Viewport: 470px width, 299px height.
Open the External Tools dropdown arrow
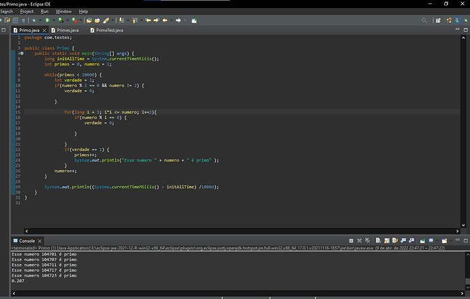(x=81, y=20)
